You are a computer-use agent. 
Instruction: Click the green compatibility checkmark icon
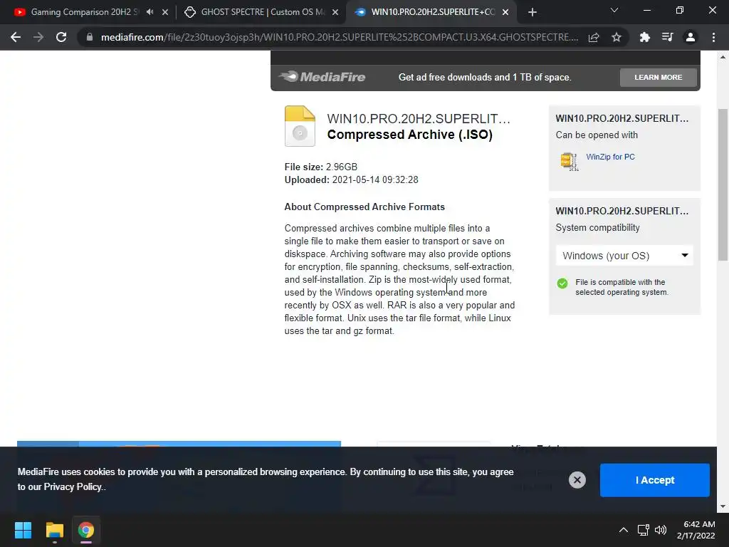562,283
